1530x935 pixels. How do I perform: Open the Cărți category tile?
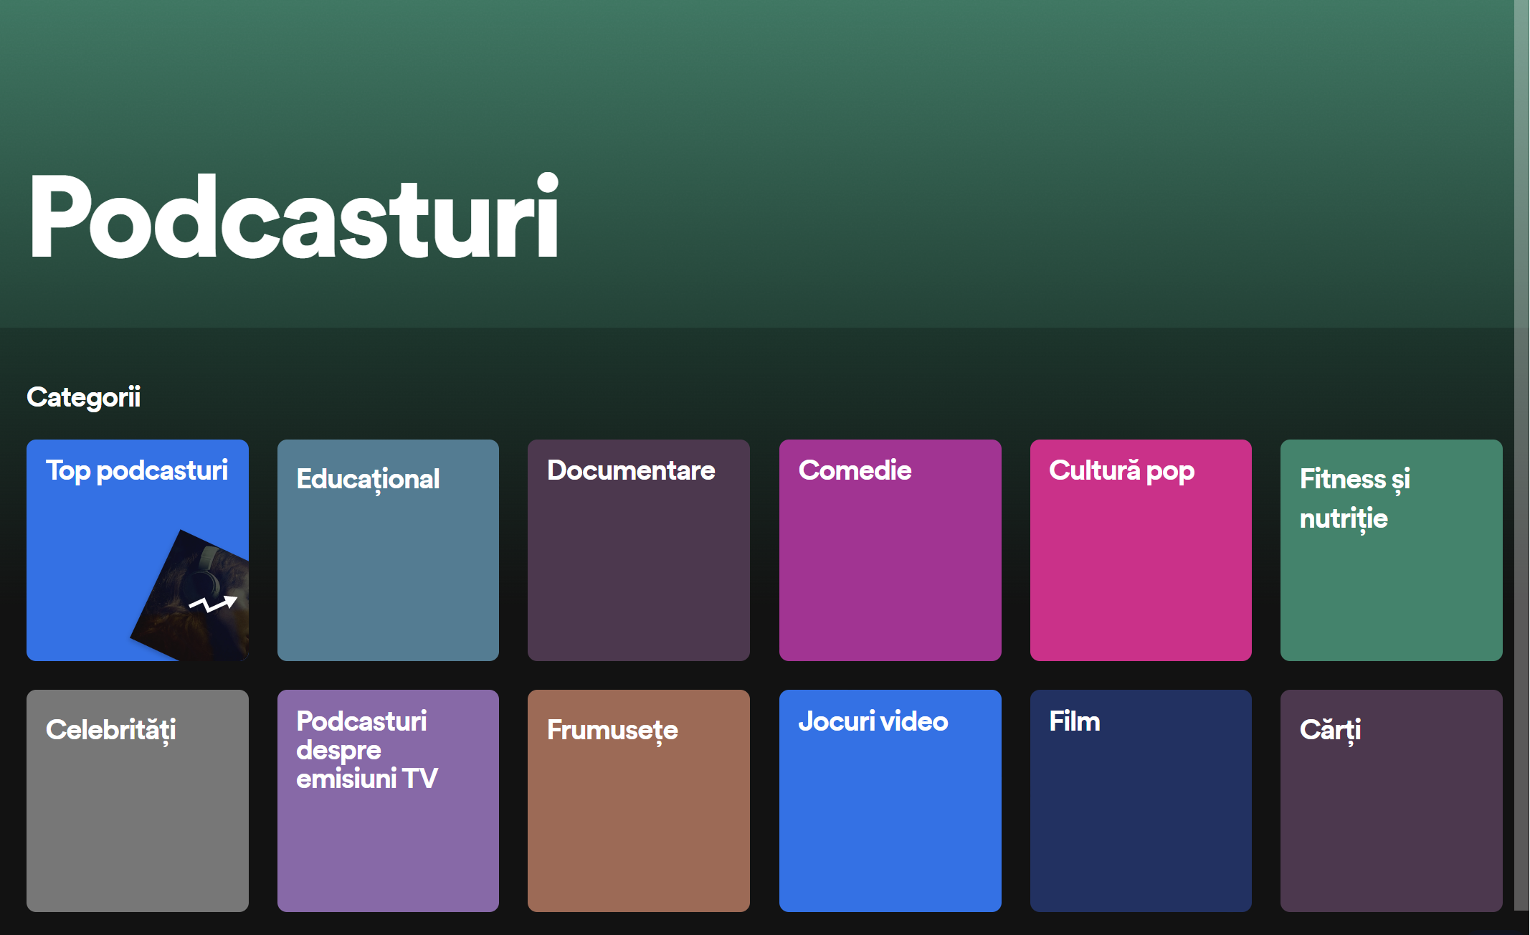coord(1391,800)
